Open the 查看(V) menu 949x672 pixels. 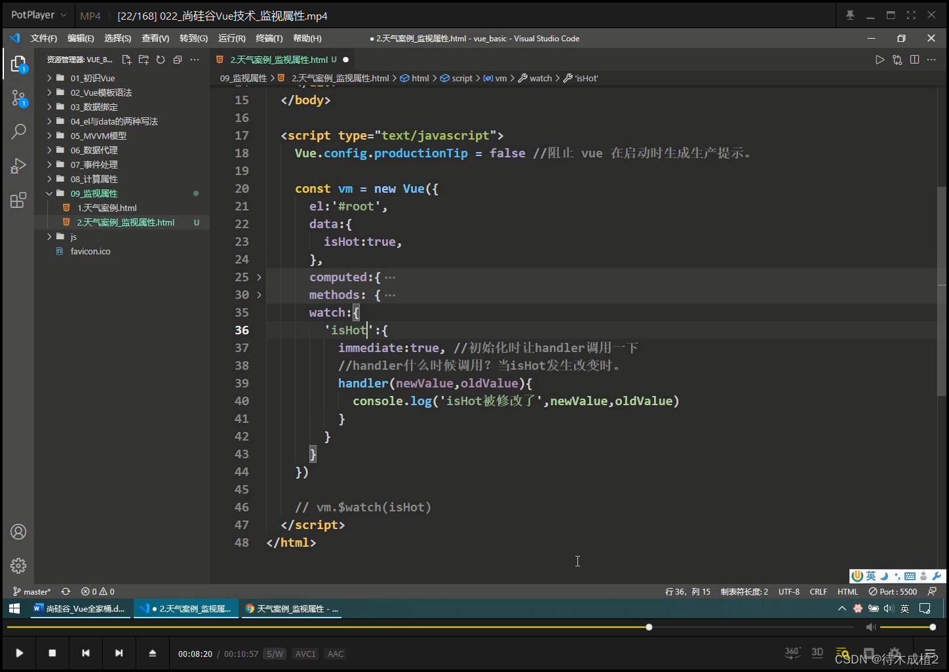(x=155, y=38)
